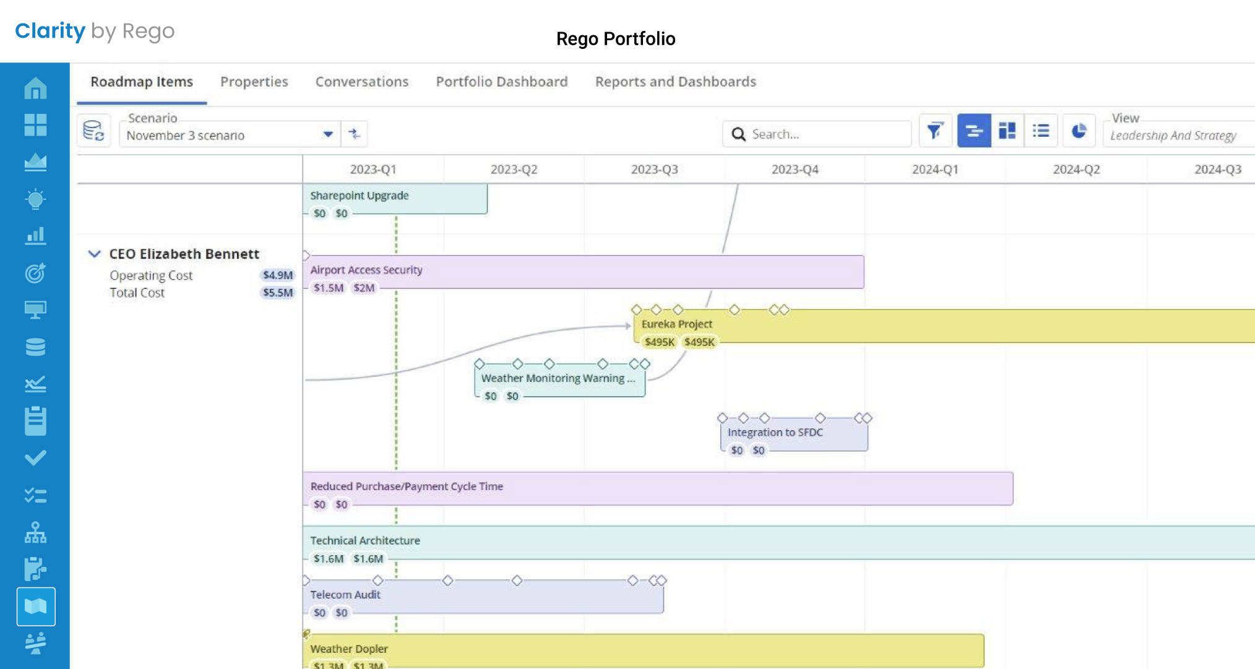Image resolution: width=1255 pixels, height=669 pixels.
Task: Switch to Portfolio Dashboard tab
Action: [x=502, y=82]
